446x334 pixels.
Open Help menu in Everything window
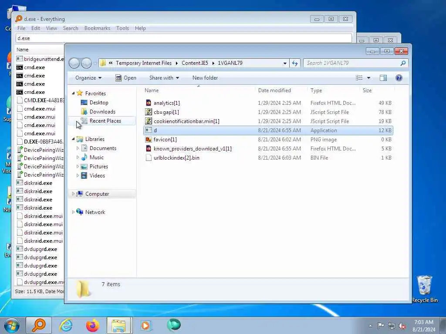click(x=140, y=28)
